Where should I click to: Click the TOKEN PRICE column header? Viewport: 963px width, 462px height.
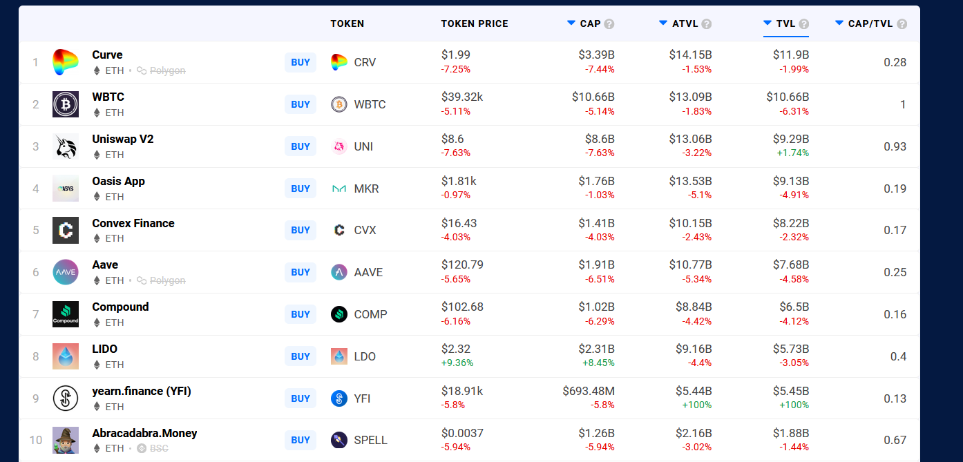point(474,23)
